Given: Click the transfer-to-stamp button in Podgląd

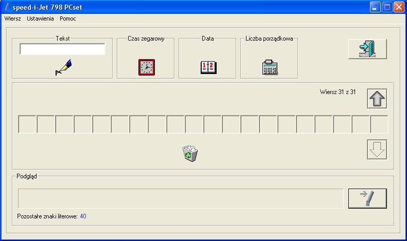Looking at the screenshot, I should click(x=367, y=198).
